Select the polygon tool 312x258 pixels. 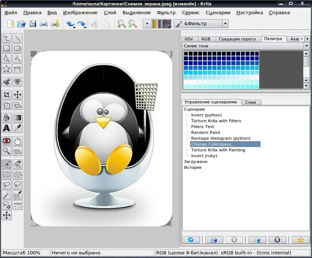pyautogui.click(x=7, y=59)
